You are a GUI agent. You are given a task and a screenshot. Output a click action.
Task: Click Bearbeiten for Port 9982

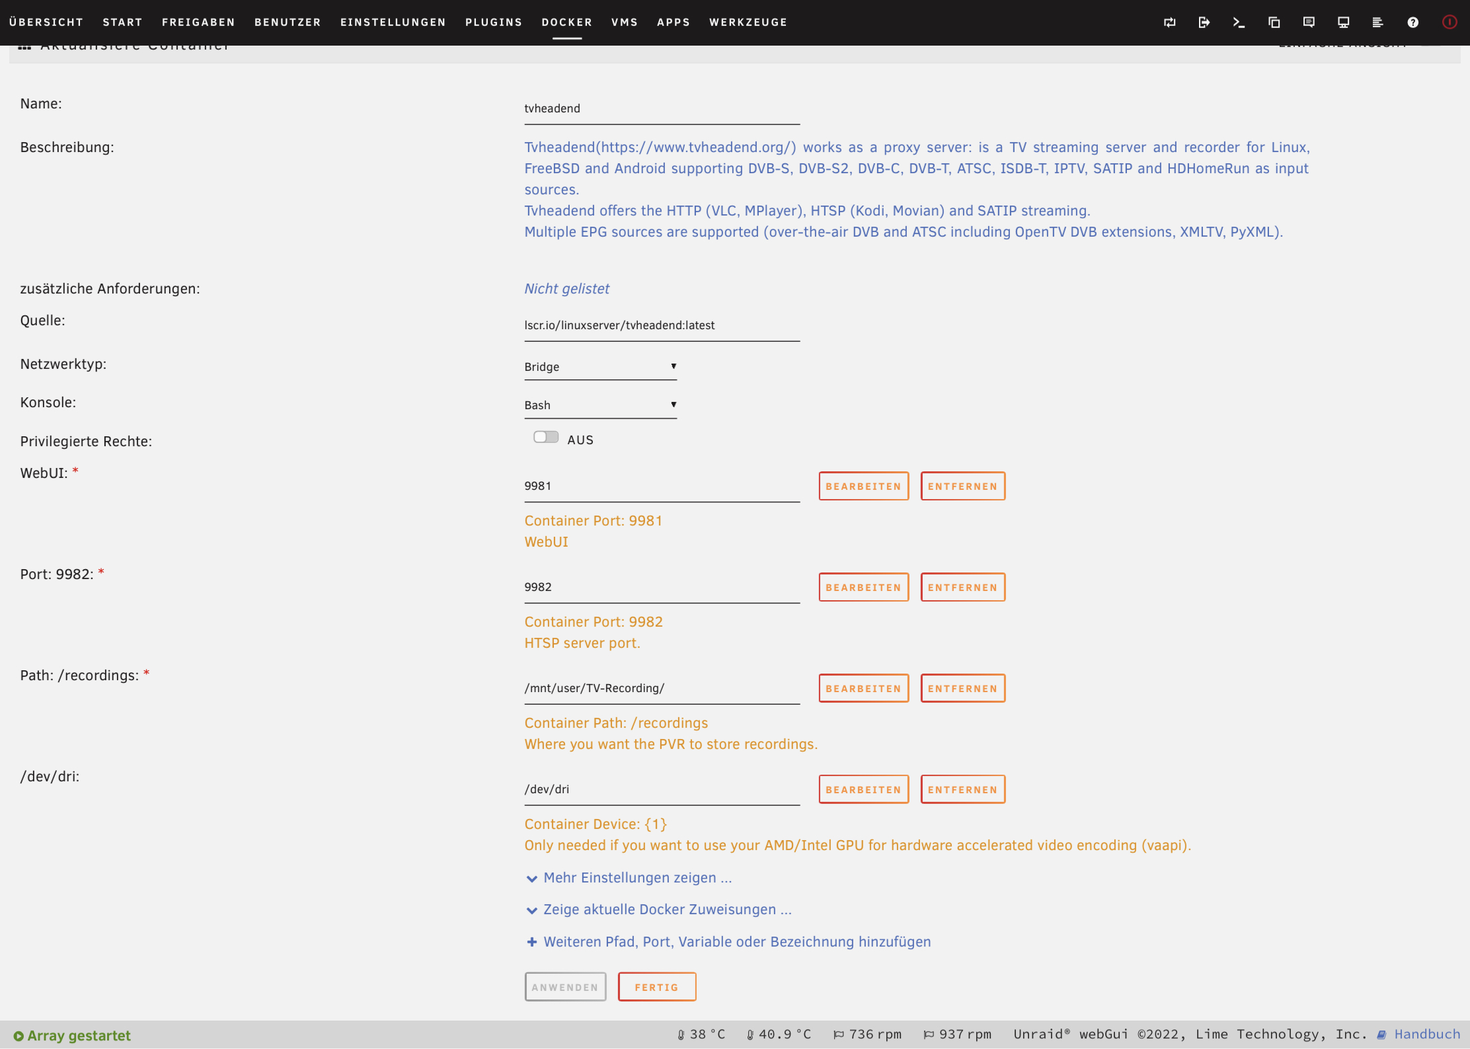pos(864,588)
